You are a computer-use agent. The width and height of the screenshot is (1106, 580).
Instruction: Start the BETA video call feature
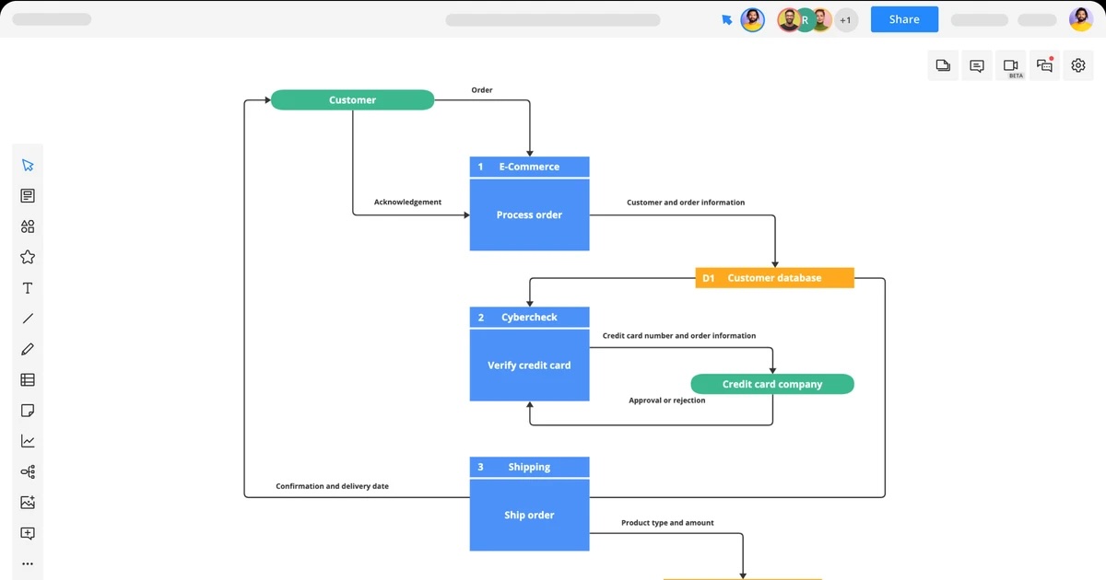tap(1010, 64)
